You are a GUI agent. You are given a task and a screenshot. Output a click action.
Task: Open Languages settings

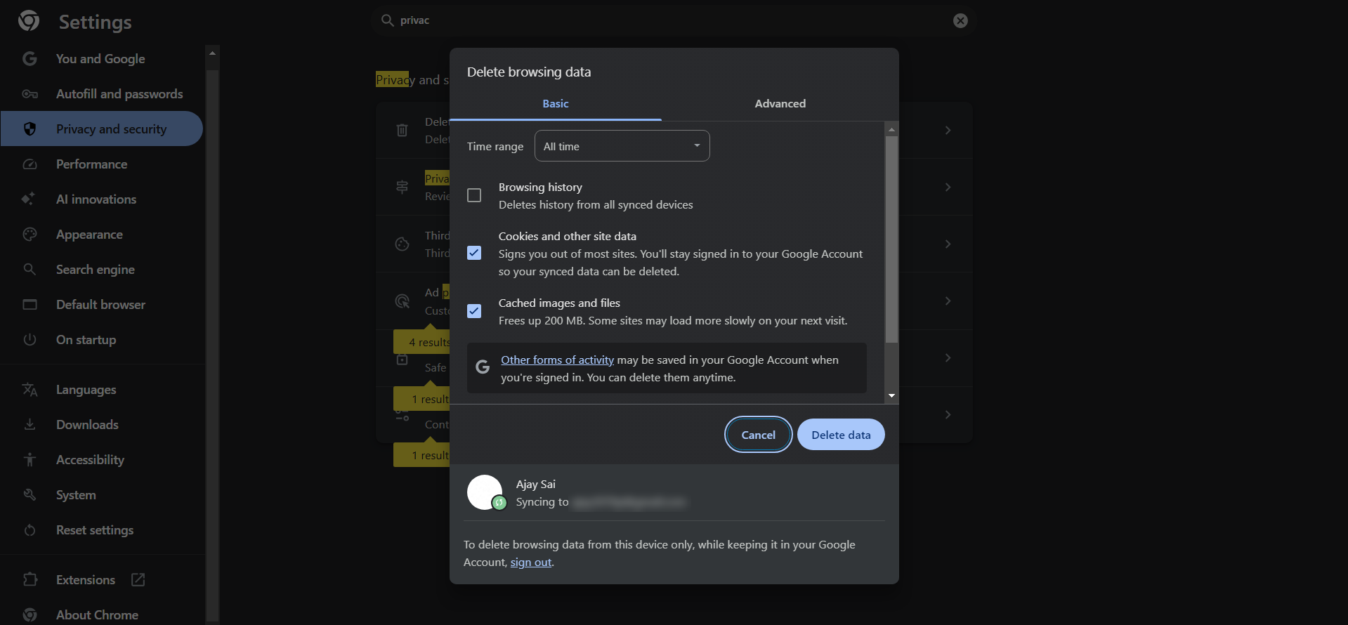tap(102, 390)
